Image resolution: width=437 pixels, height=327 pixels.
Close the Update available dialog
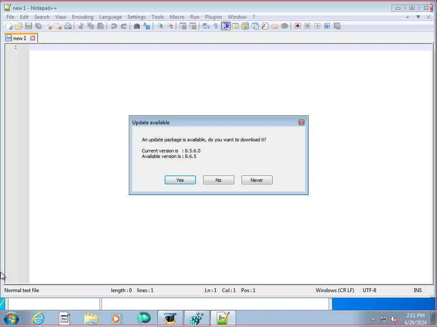[301, 122]
